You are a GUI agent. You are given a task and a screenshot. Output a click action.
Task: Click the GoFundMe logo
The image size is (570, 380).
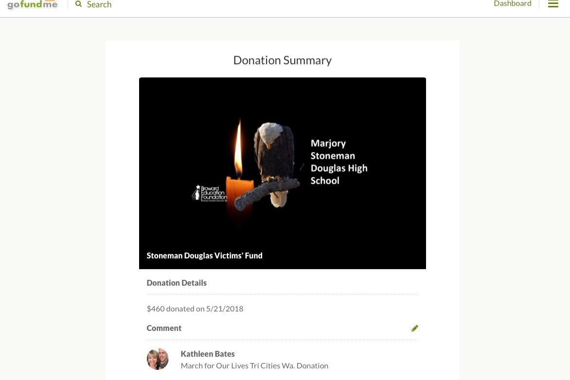click(x=33, y=5)
